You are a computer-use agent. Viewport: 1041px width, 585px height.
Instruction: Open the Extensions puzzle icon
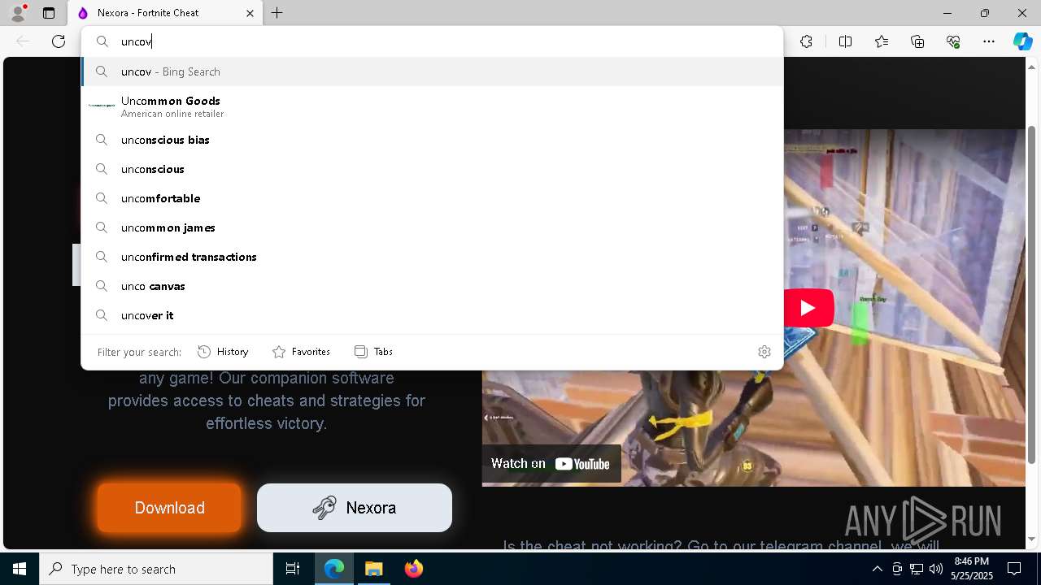pos(806,41)
